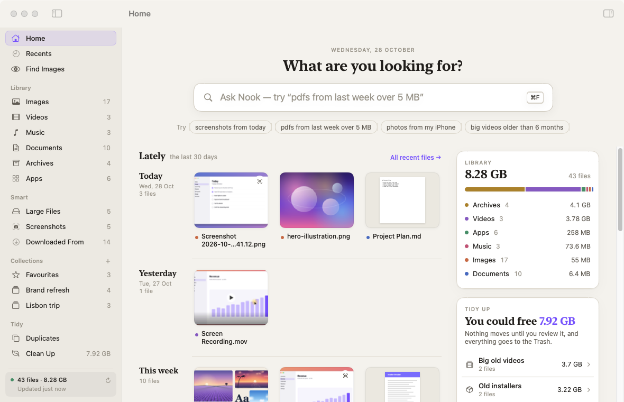Select the Music 73.6 MB library row
The image size is (624, 402).
pyautogui.click(x=528, y=246)
